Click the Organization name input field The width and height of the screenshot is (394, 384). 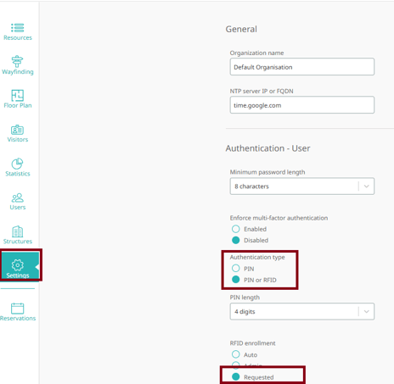[x=302, y=67]
